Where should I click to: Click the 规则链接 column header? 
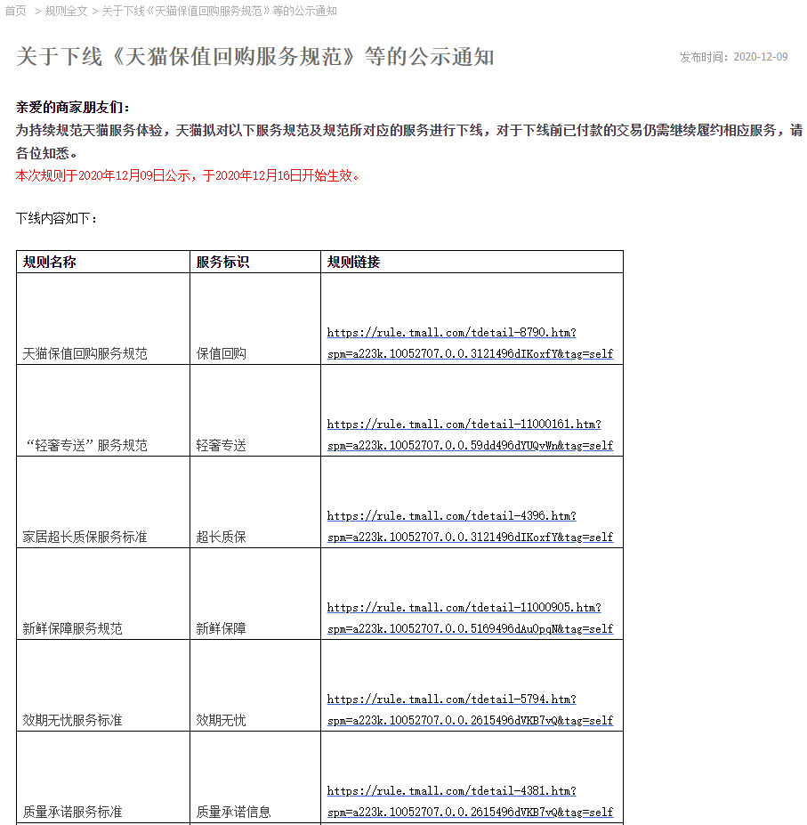point(353,262)
